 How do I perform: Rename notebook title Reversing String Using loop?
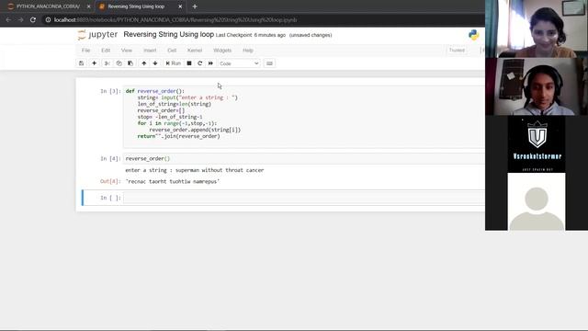pyautogui.click(x=169, y=35)
